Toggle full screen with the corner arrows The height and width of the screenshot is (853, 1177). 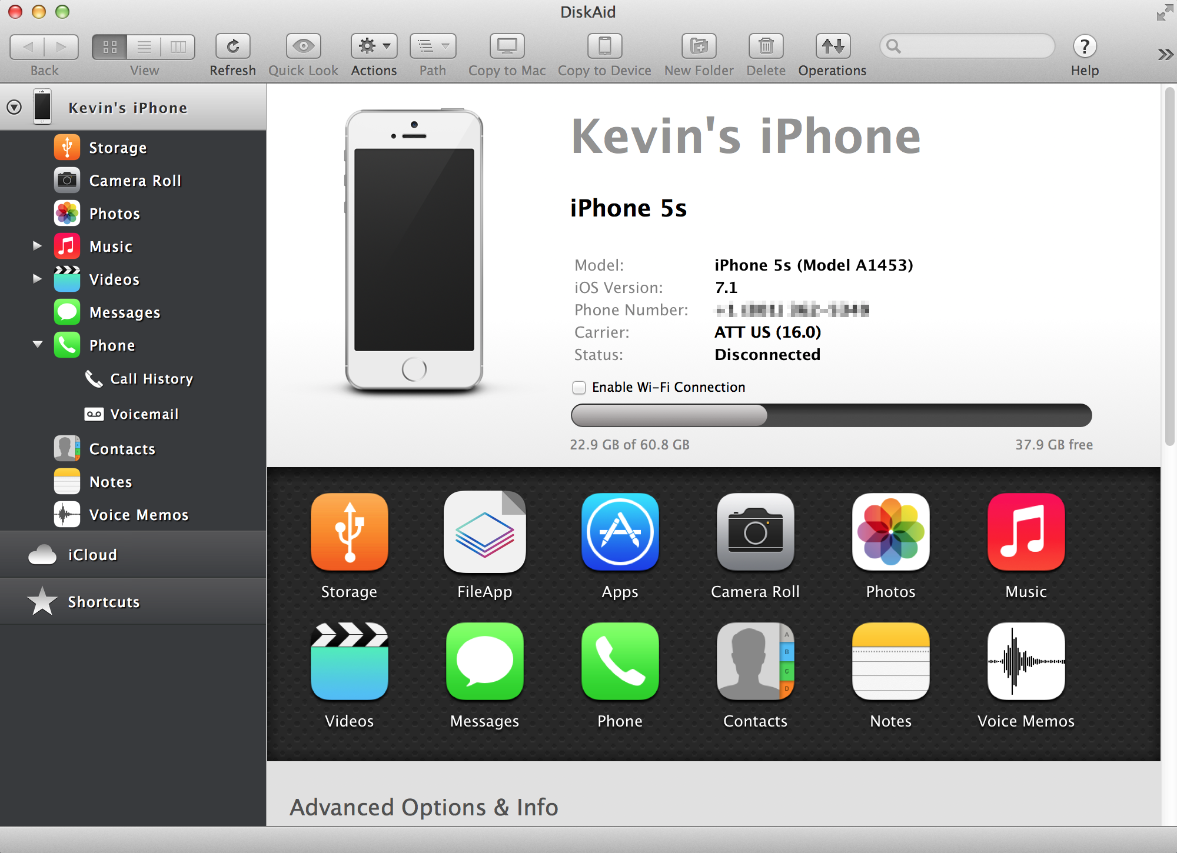pyautogui.click(x=1164, y=12)
